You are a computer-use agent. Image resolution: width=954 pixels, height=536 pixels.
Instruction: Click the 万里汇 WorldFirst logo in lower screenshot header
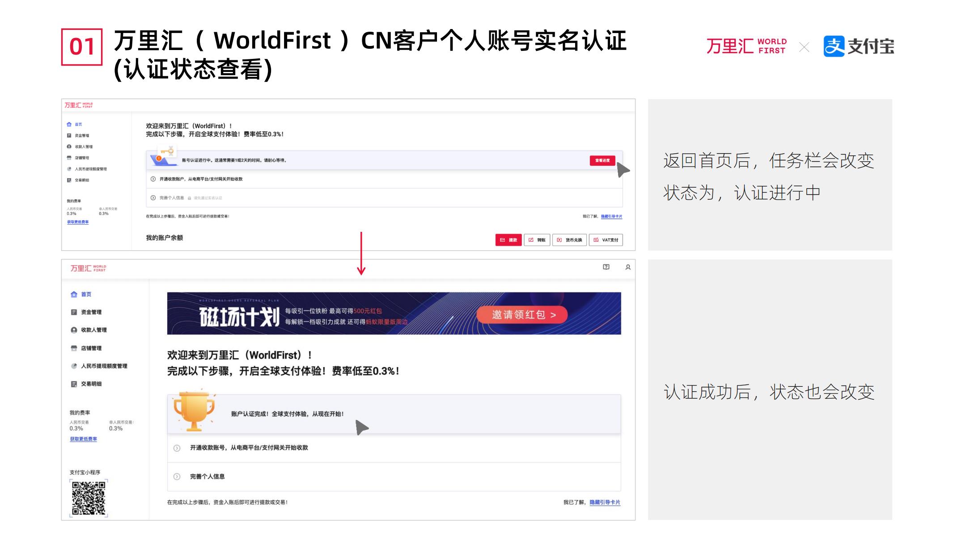[88, 268]
